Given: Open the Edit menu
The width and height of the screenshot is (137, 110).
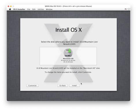Looking at the screenshot, I should tap(34, 9).
